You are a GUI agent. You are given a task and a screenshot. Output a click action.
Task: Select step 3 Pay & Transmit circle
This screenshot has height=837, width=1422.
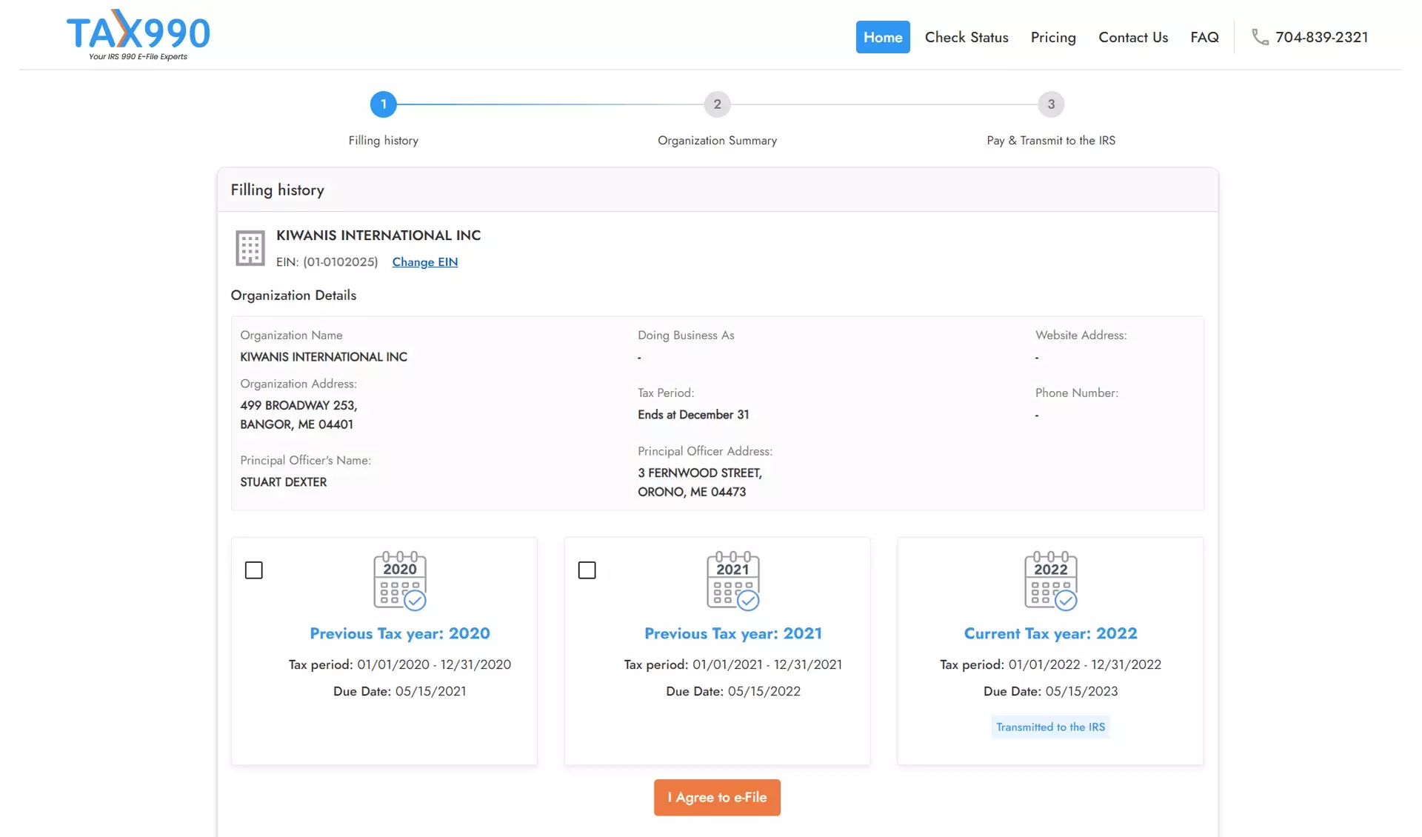point(1050,104)
